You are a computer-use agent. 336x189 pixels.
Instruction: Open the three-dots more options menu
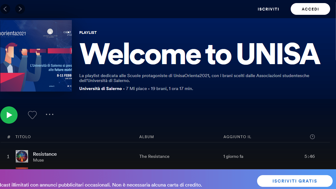[x=50, y=114]
